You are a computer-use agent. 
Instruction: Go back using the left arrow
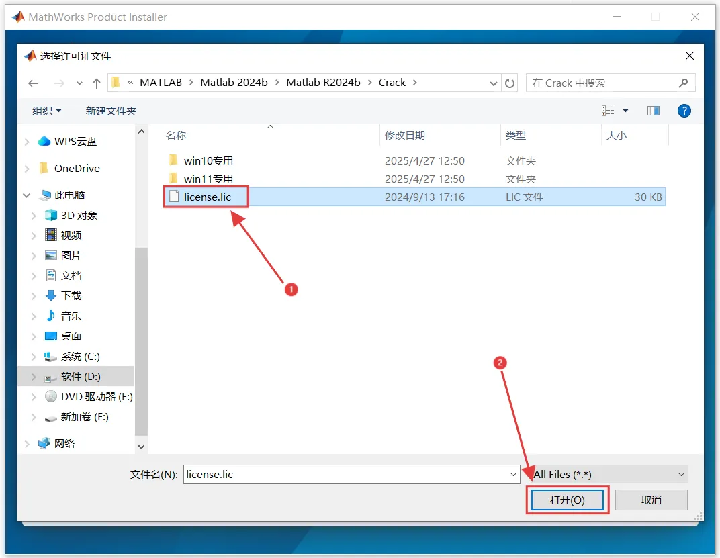tap(33, 83)
